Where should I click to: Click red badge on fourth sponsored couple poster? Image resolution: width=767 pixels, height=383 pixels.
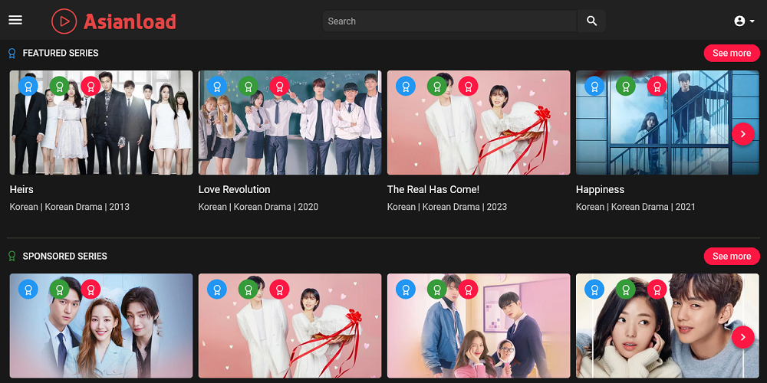coord(657,290)
